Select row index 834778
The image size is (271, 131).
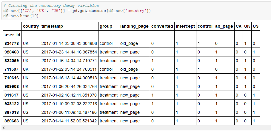point(11,43)
